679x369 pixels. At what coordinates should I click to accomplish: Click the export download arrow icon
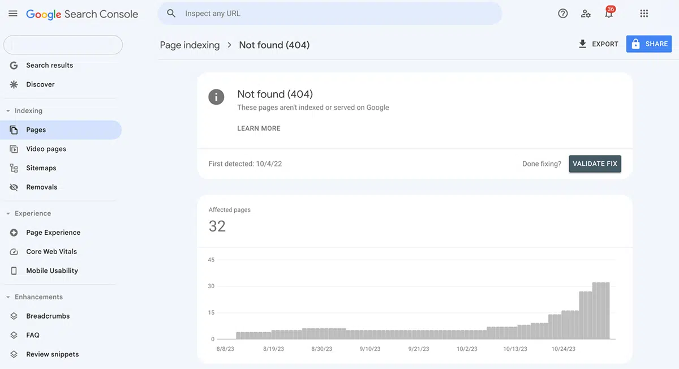582,44
